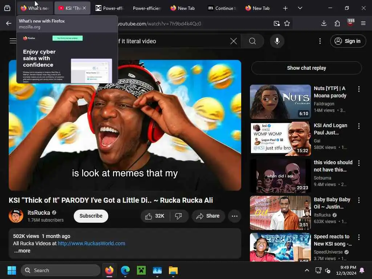Open Firefox from the taskbar

(x=109, y=270)
